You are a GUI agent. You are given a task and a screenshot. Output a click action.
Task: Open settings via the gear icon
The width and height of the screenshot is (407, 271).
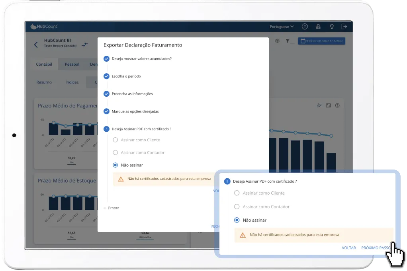pyautogui.click(x=277, y=41)
